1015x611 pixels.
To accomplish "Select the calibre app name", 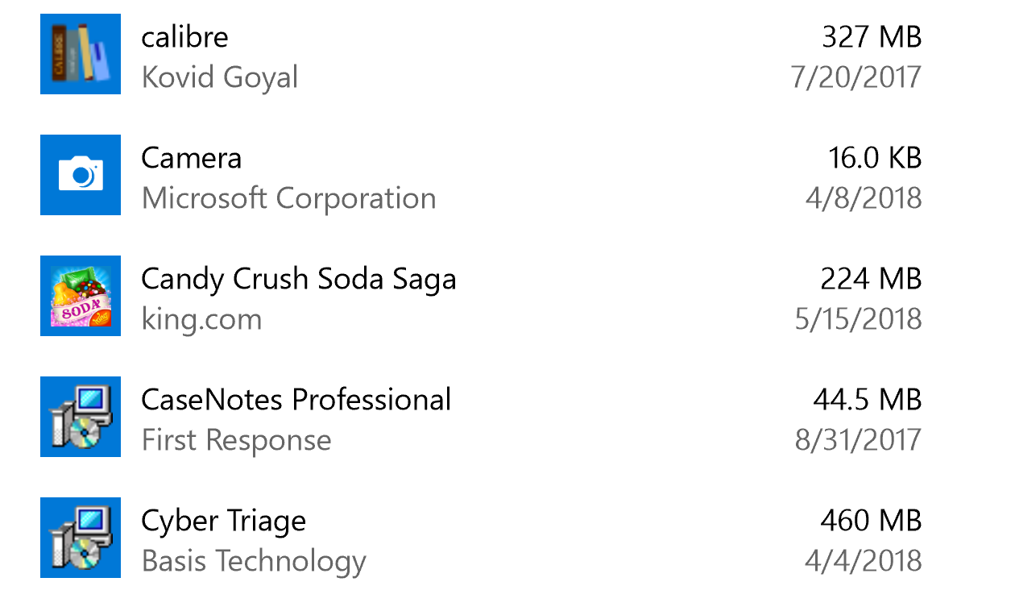I will 184,37.
